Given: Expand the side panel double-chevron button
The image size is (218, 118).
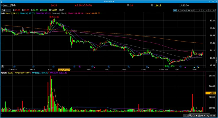Looking at the screenshot, I should (2, 66).
